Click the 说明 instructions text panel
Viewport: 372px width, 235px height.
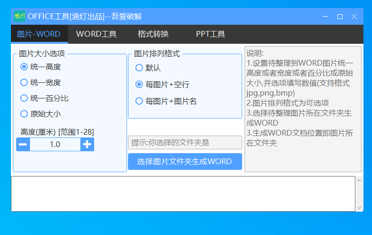tap(303, 109)
